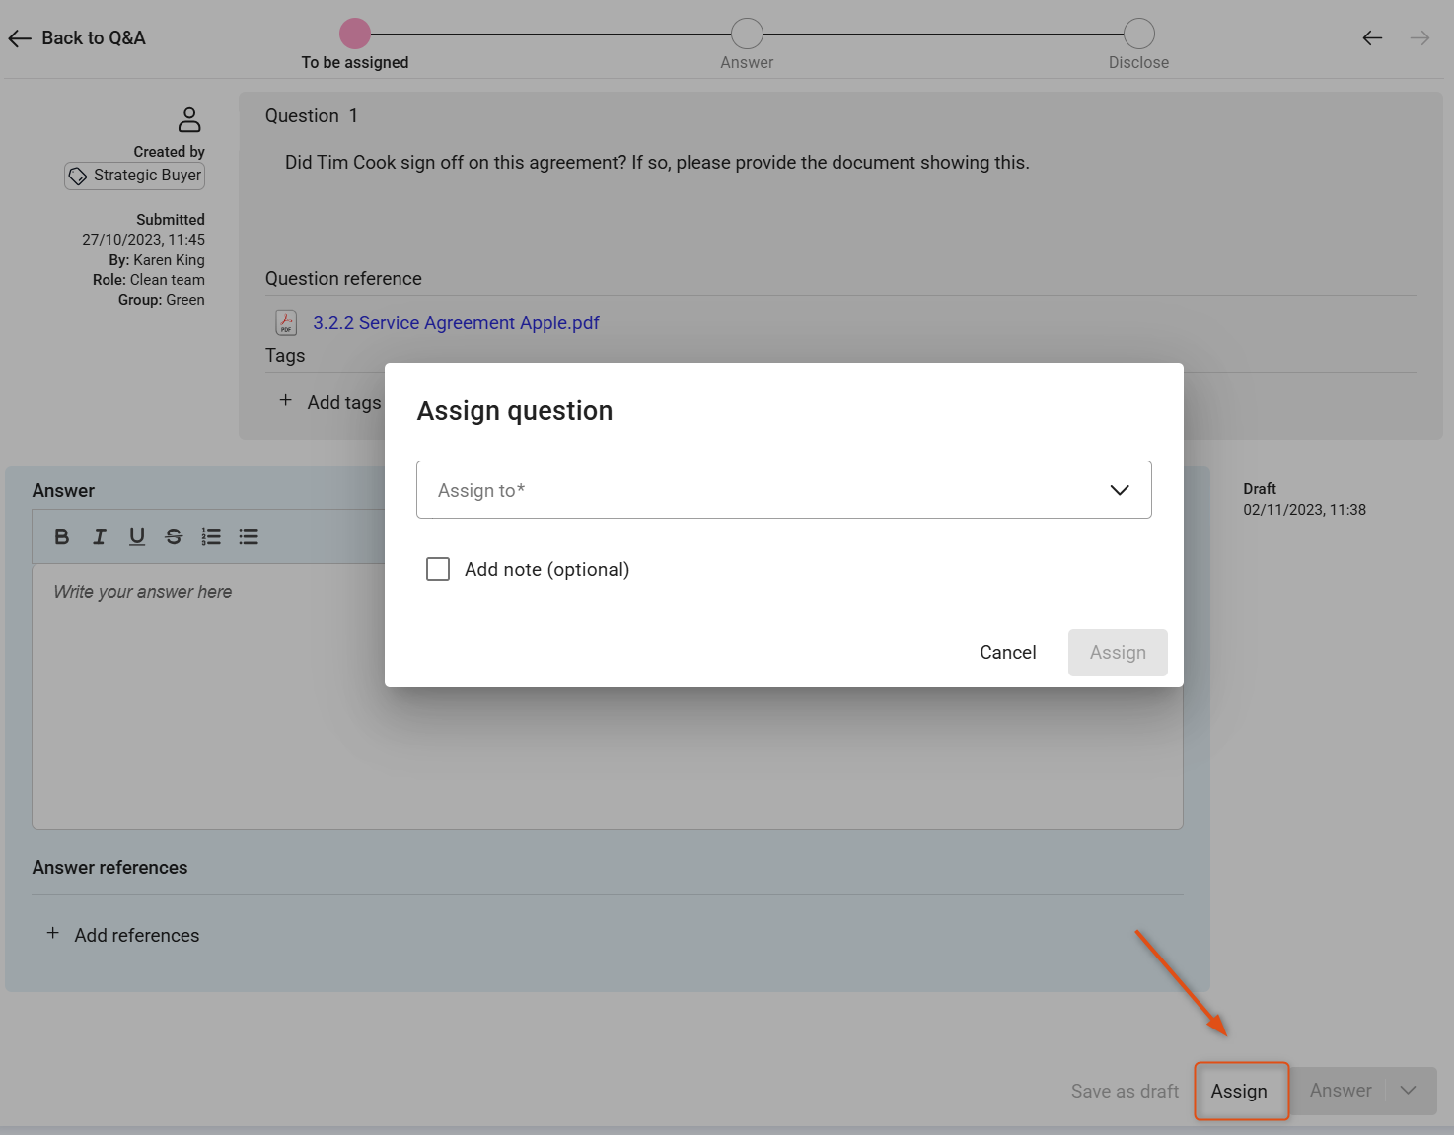1454x1135 pixels.
Task: Click the Question 1 heading
Action: tap(312, 116)
